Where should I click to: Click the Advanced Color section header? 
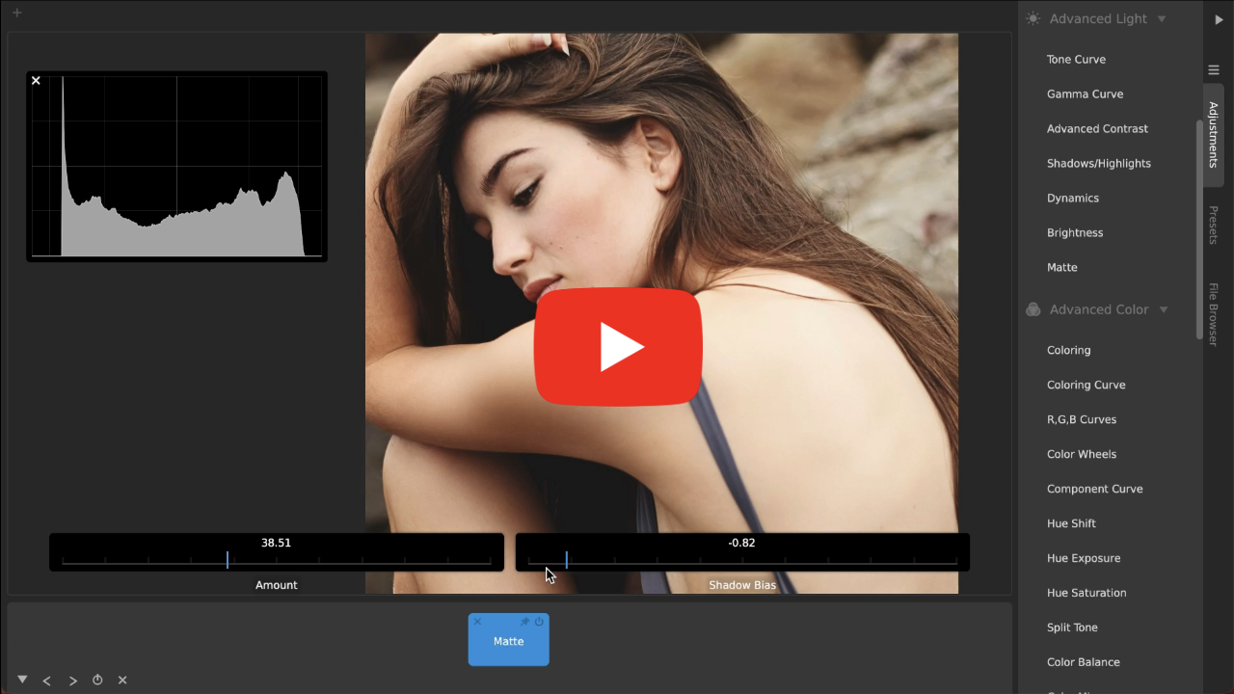(x=1098, y=309)
